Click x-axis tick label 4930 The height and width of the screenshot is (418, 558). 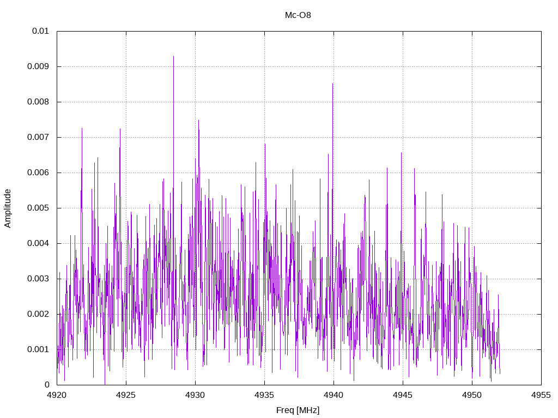[196, 395]
